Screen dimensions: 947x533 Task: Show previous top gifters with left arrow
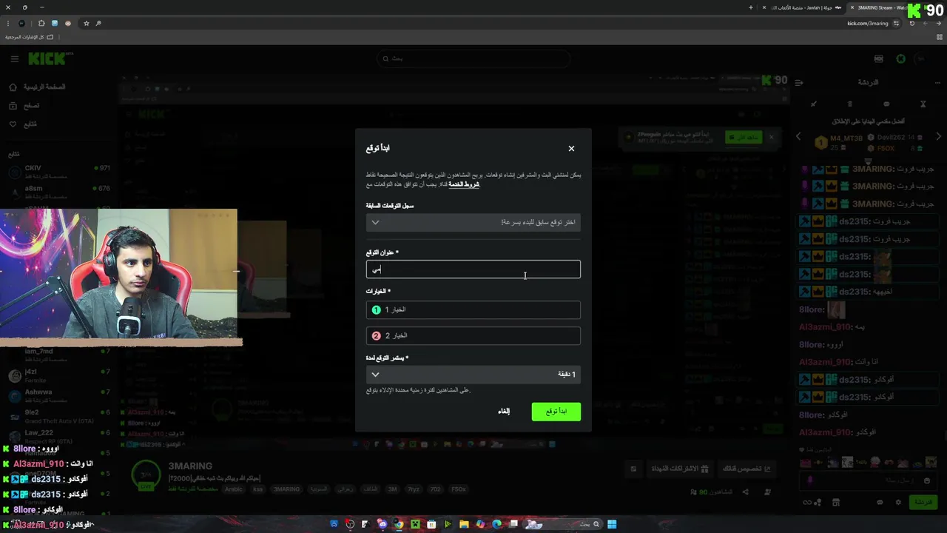(x=798, y=136)
